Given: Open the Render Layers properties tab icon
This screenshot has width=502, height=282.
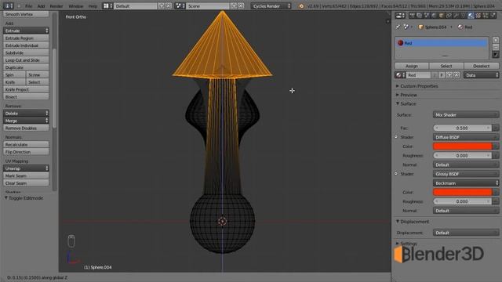Looking at the screenshot, I should pos(419,15).
